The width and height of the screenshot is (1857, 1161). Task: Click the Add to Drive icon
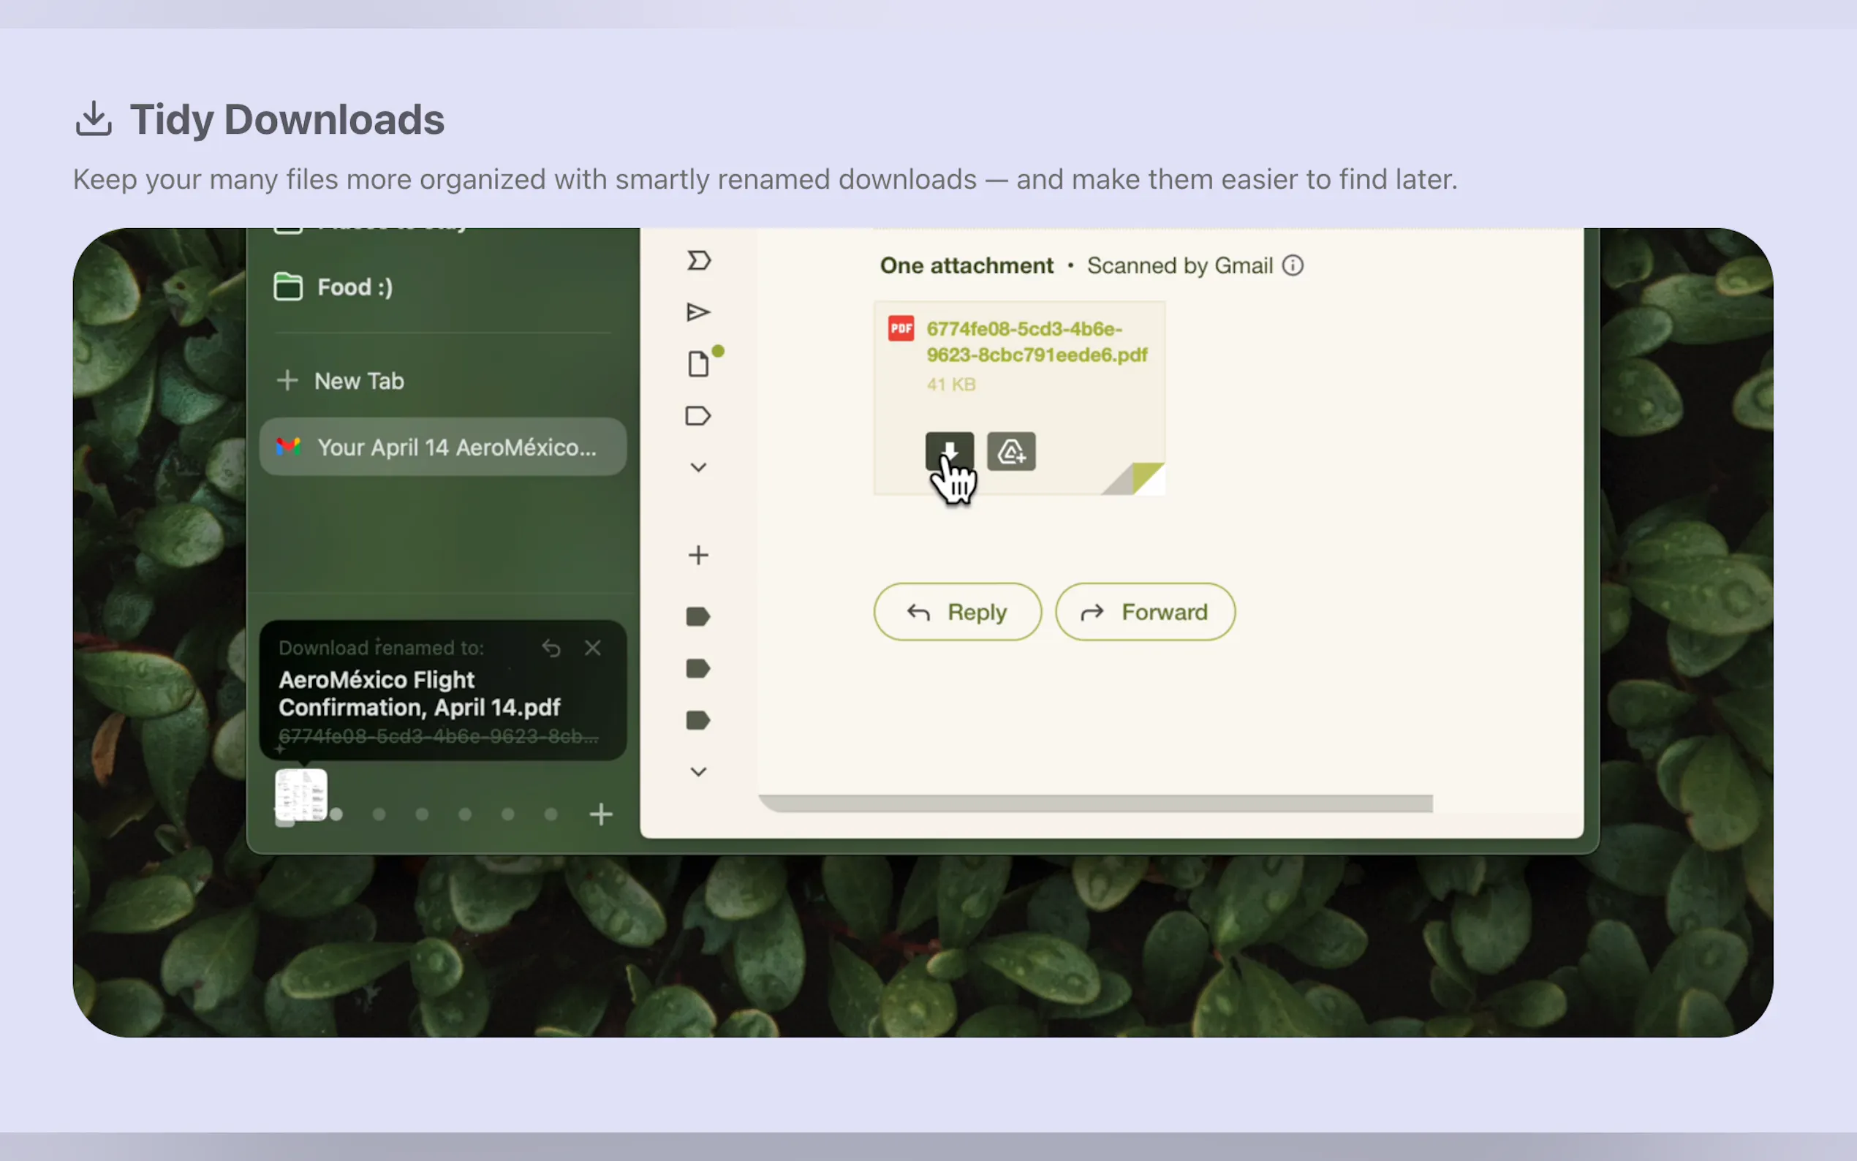pos(1010,452)
